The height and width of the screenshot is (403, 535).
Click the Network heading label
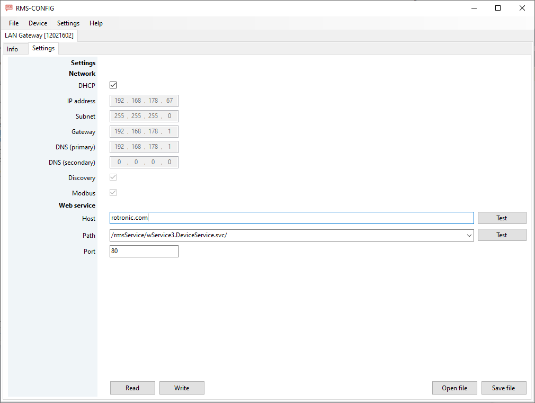82,74
